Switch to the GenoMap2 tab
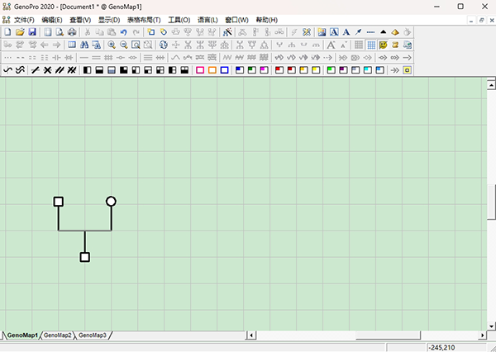The width and height of the screenshot is (496, 352). pos(58,335)
